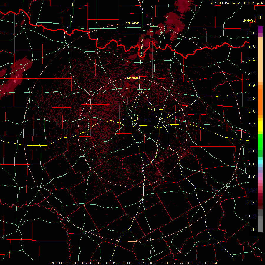This screenshot has height=265, width=265.
Task: Click the 4.2 value on color scale
Action: (252, 125)
